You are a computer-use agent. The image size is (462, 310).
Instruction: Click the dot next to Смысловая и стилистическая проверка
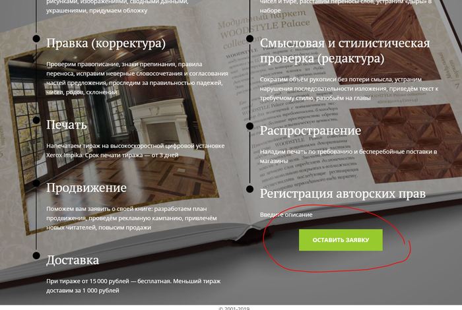pos(249,38)
